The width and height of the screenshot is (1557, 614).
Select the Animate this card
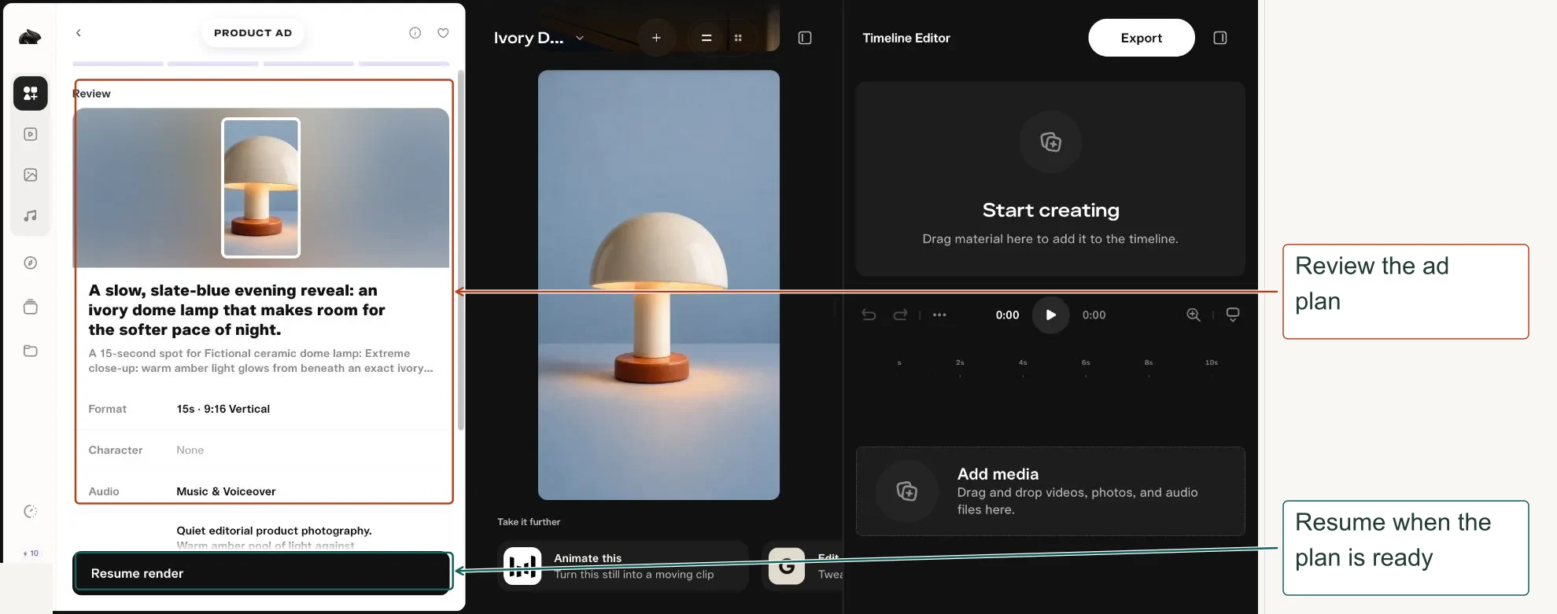pyautogui.click(x=623, y=566)
